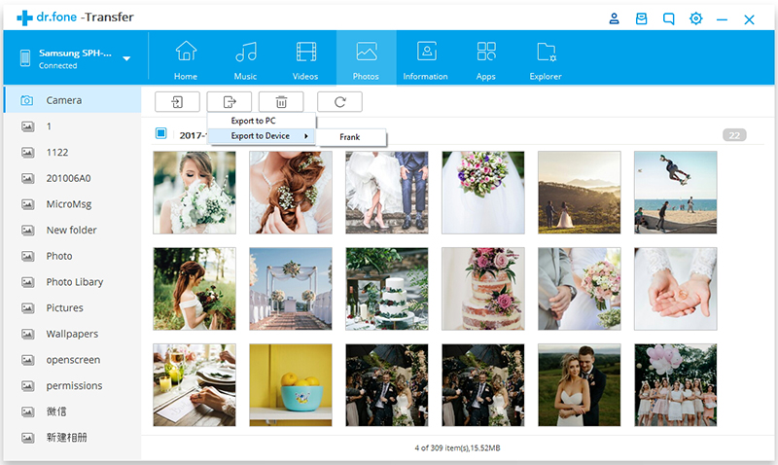Open the Apps tab
This screenshot has height=465, width=778.
[485, 58]
